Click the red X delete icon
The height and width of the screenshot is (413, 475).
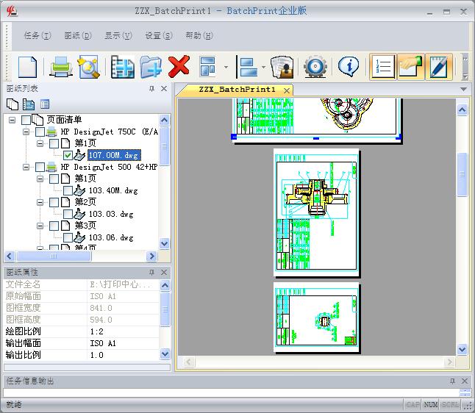pos(179,67)
